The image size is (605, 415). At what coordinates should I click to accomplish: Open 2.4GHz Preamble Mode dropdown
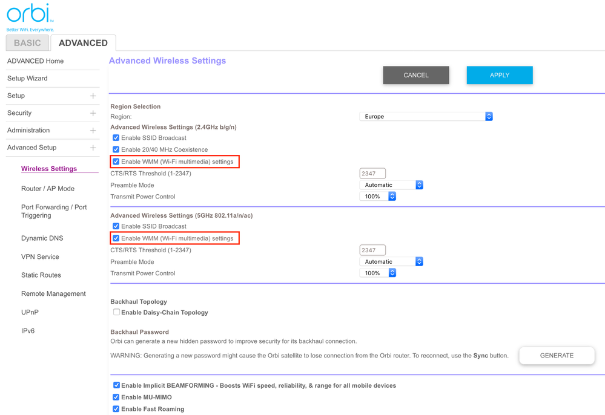coord(391,185)
